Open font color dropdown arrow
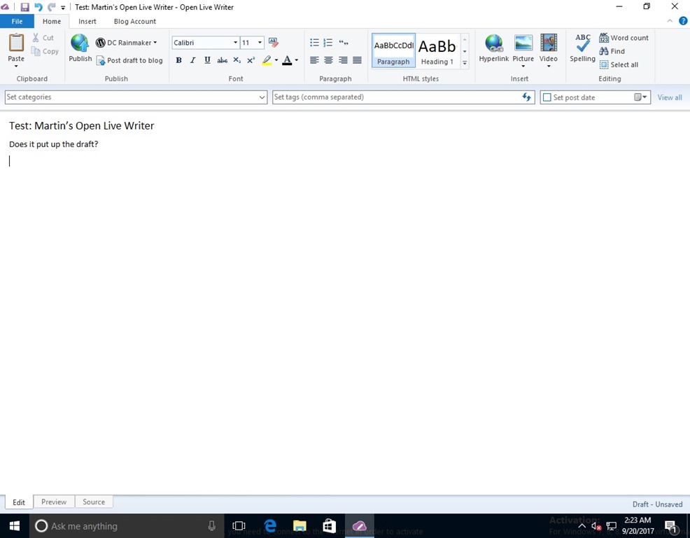The image size is (690, 538). [x=297, y=60]
